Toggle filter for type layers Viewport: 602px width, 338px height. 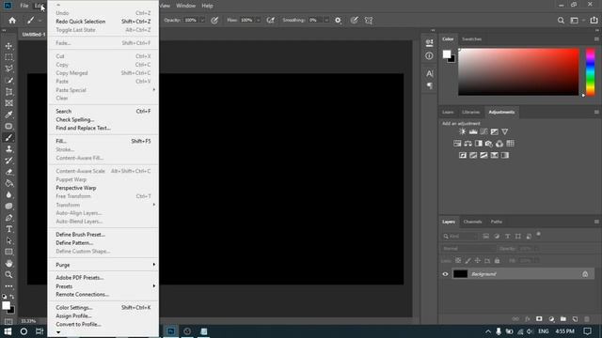point(508,236)
